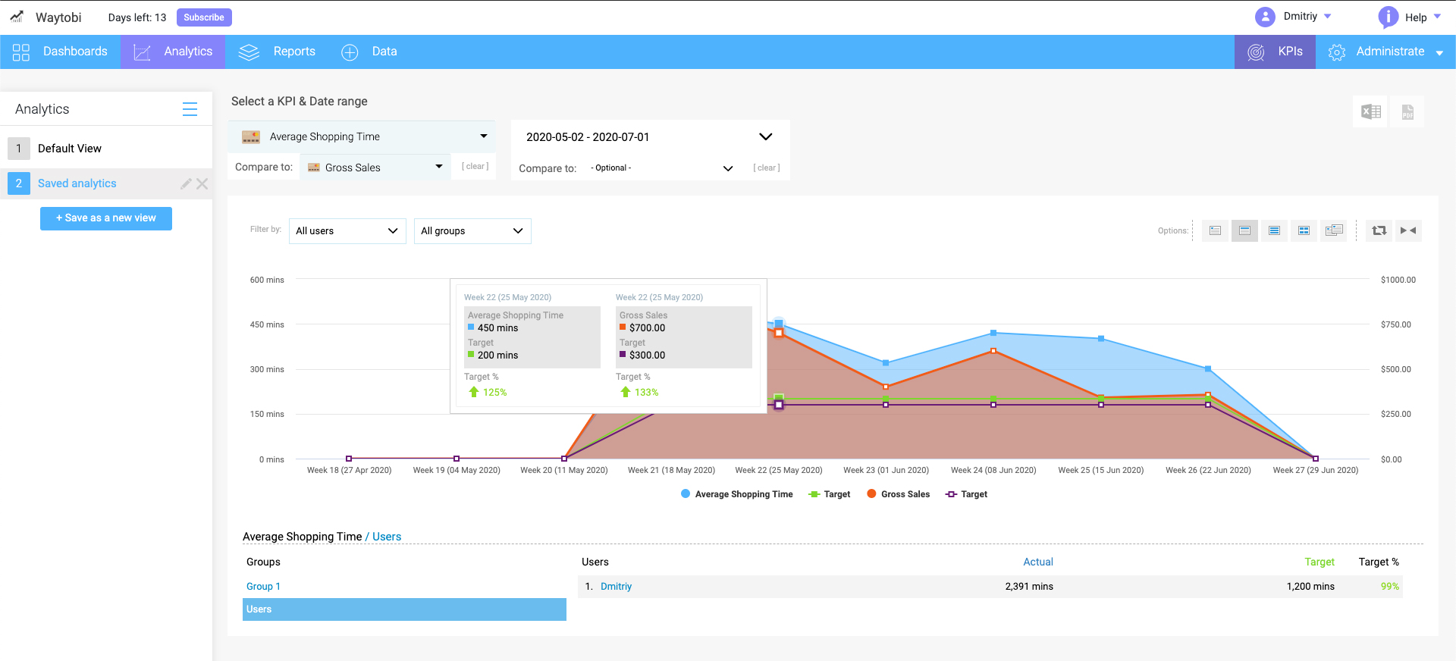Click the swap arrows loop icon

pos(1379,230)
